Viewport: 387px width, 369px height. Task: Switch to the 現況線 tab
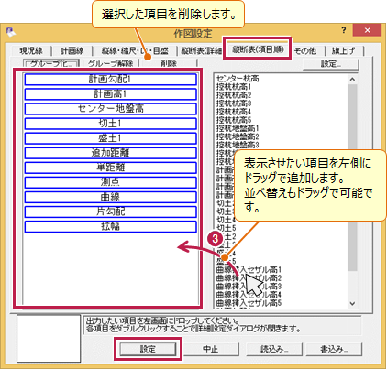click(x=31, y=50)
